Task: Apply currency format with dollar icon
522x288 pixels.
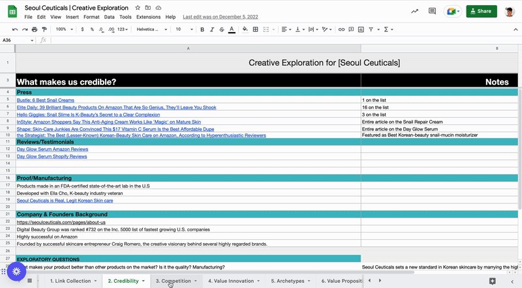Action: 82,29
